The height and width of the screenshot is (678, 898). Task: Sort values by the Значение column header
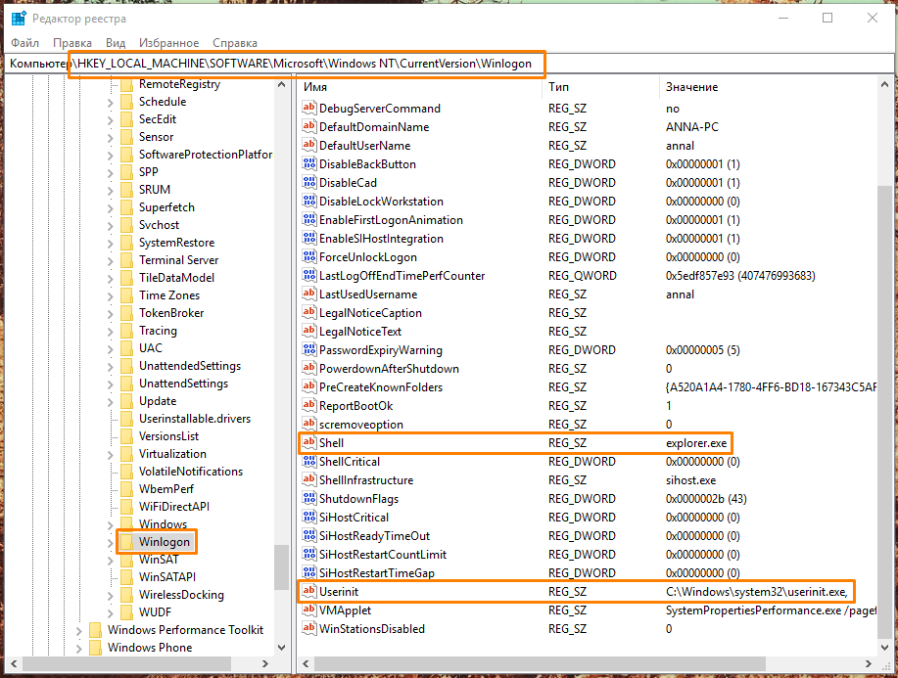[768, 87]
